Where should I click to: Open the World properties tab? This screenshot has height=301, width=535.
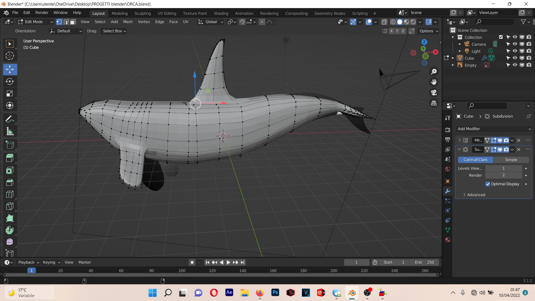[x=448, y=169]
